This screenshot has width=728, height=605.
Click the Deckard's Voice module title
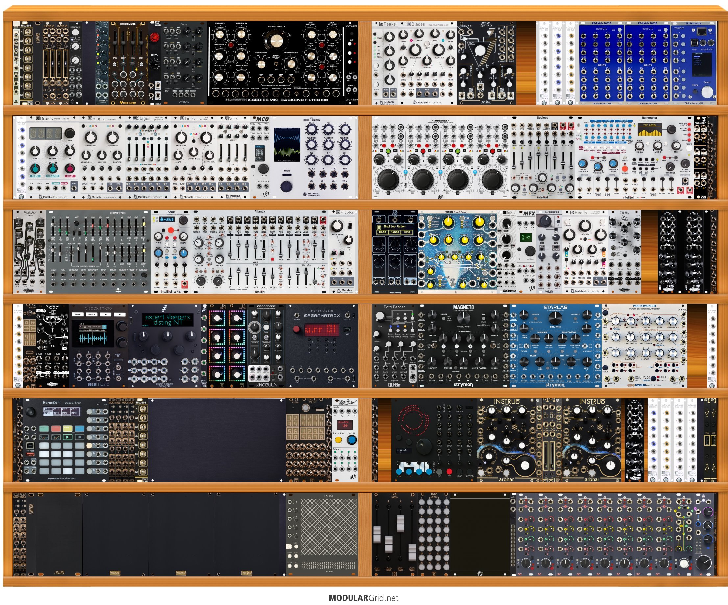pyautogui.click(x=118, y=213)
